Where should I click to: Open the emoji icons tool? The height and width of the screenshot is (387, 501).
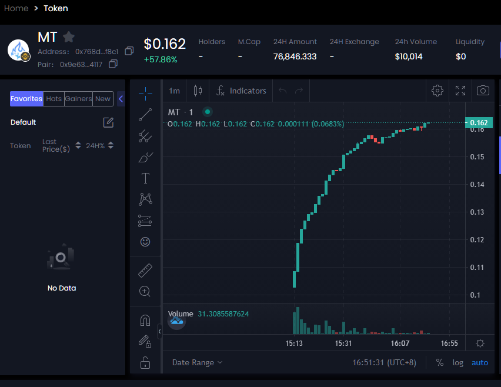[145, 242]
